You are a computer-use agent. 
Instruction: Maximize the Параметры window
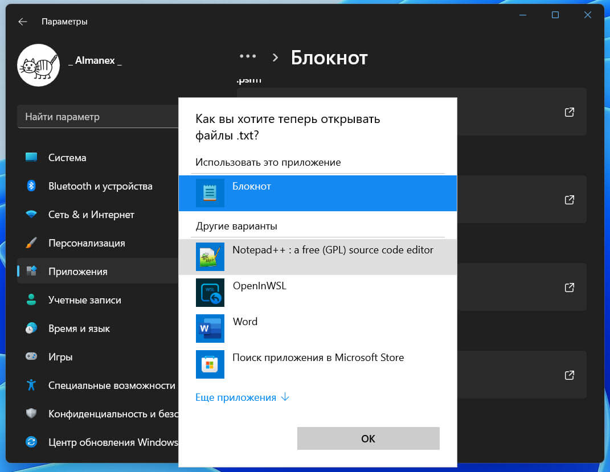(555, 15)
